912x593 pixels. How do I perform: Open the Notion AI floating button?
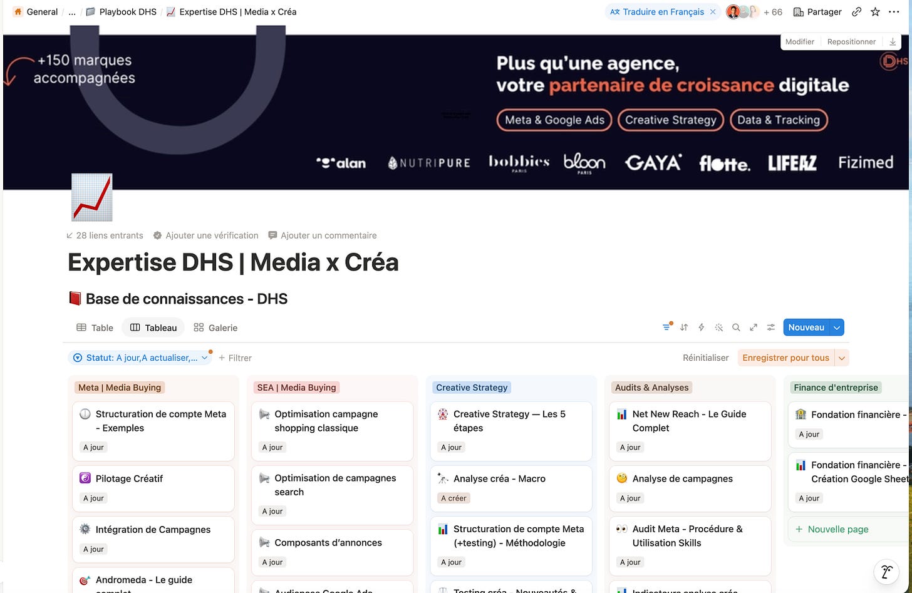pos(886,572)
